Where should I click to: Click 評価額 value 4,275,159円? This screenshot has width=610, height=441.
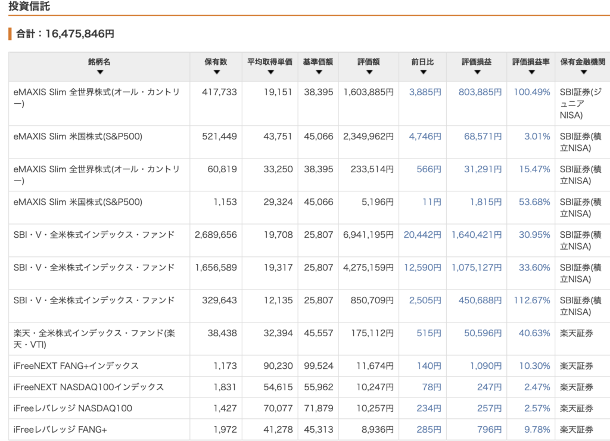pos(368,268)
